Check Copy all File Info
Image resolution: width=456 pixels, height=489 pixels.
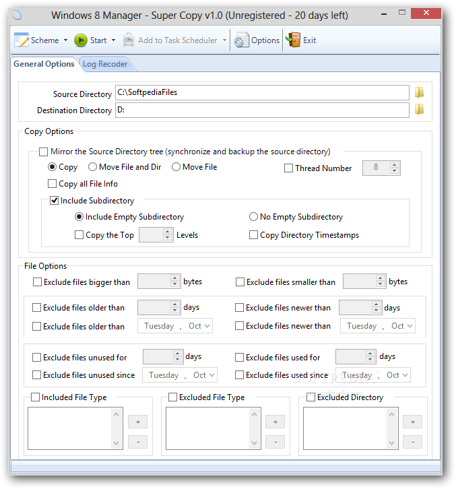point(52,184)
